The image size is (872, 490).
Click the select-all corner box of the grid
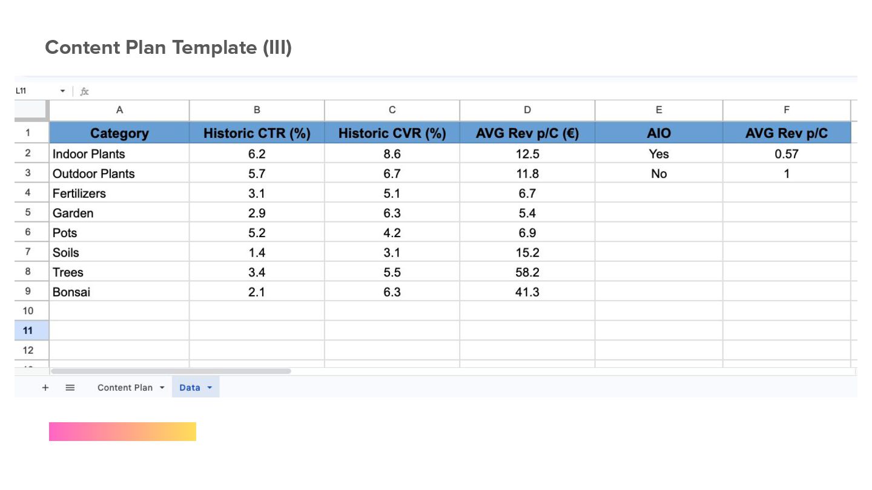31,110
